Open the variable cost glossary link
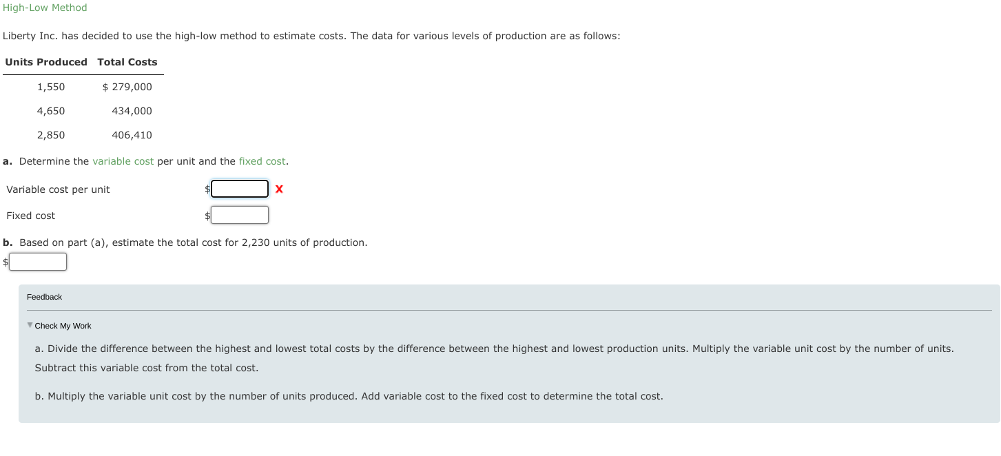Screen dimensions: 1001x456 click(x=123, y=161)
